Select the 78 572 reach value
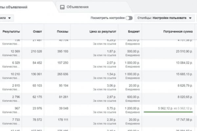 click(x=37, y=120)
